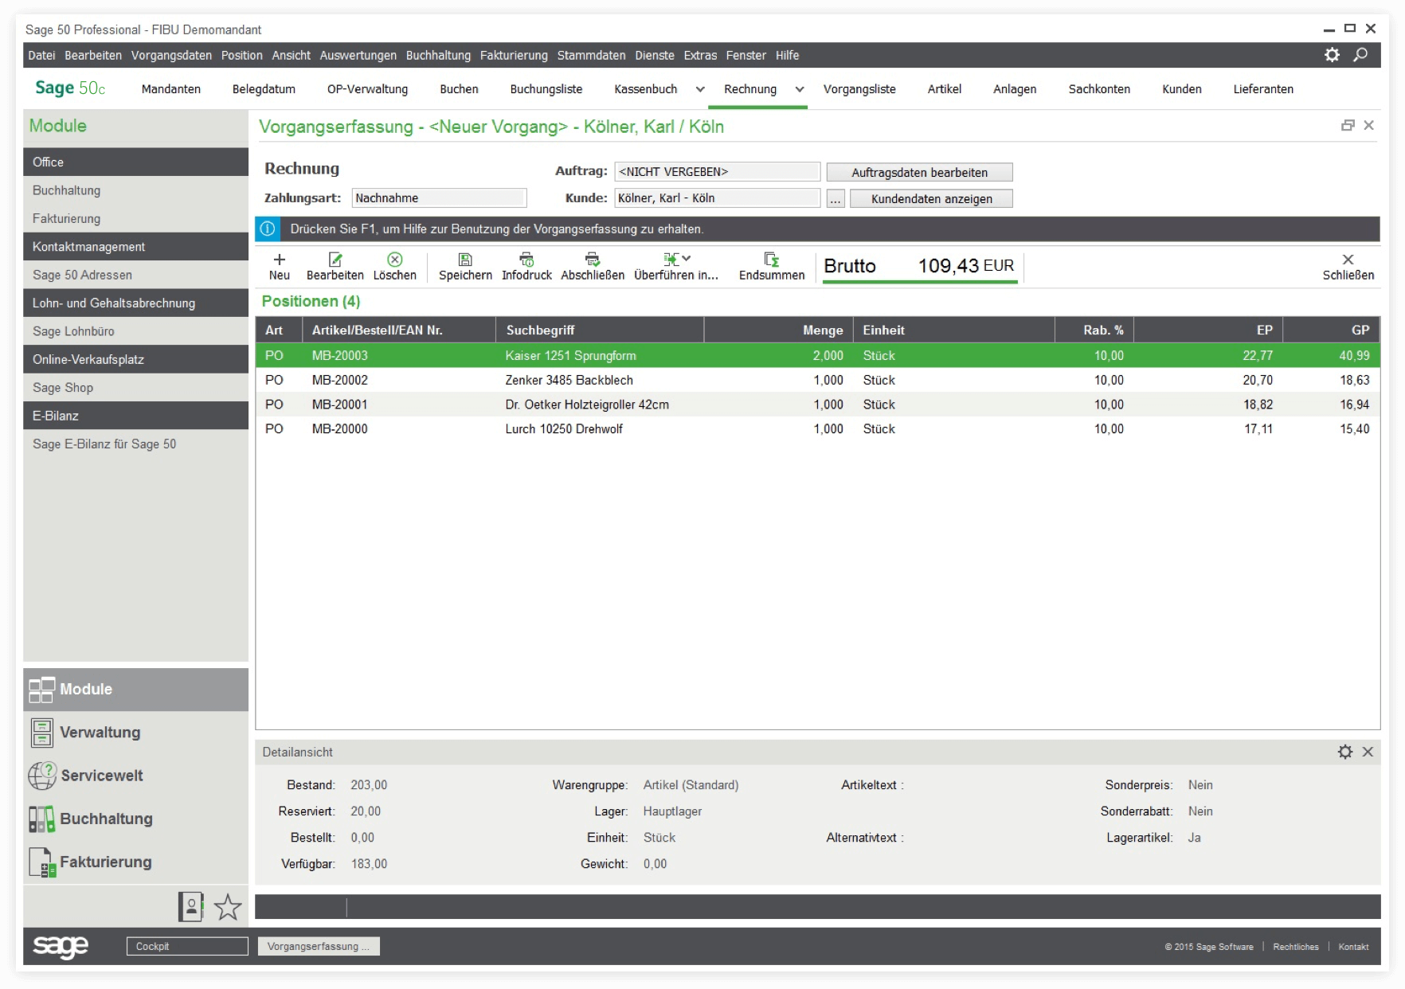Open the OP-Verwaltung tab
1405x989 pixels.
point(367,89)
